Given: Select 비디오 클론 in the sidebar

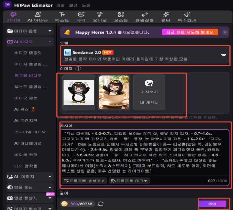Looking at the screenshot, I should point(26,98).
